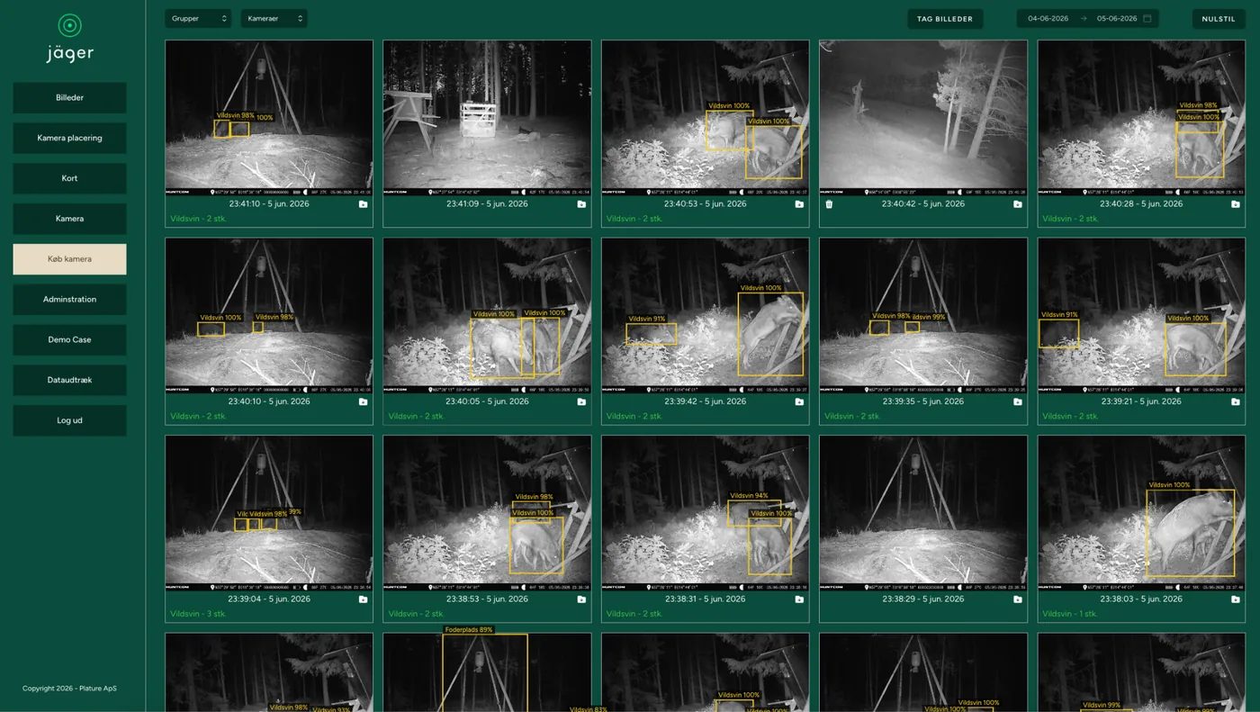Click the folder icon on the 23:38:53 card

click(x=581, y=599)
